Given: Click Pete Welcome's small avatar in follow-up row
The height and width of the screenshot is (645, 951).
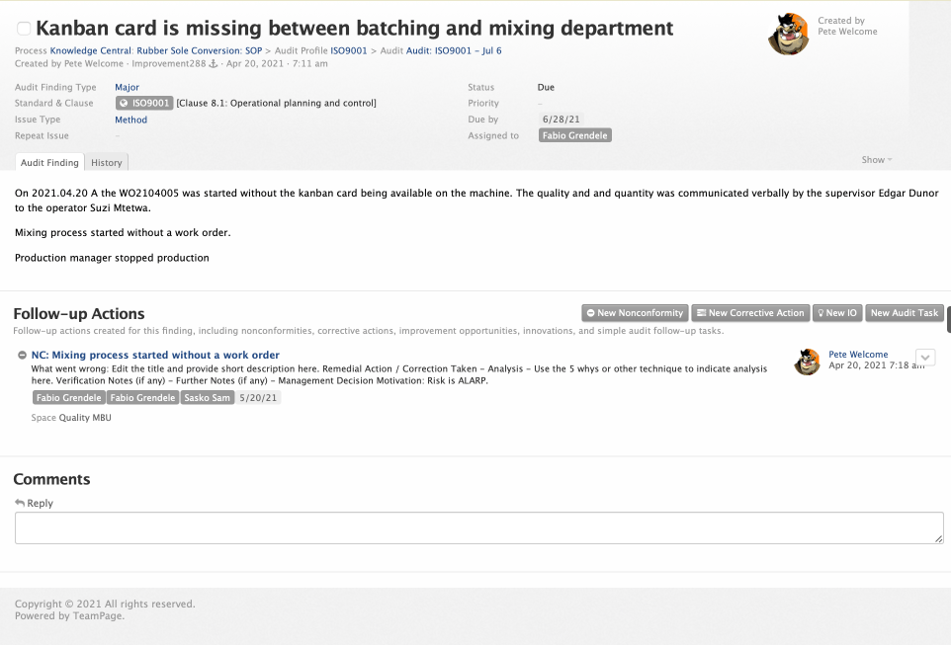Looking at the screenshot, I should (807, 362).
